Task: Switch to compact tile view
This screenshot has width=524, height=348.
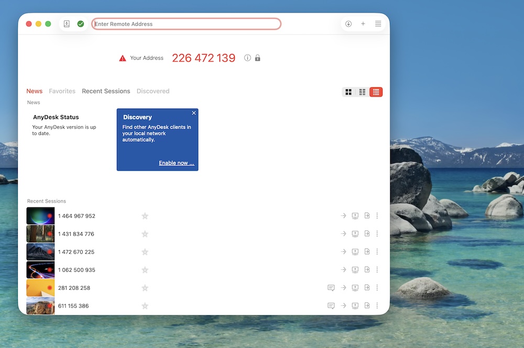Action: pyautogui.click(x=362, y=92)
